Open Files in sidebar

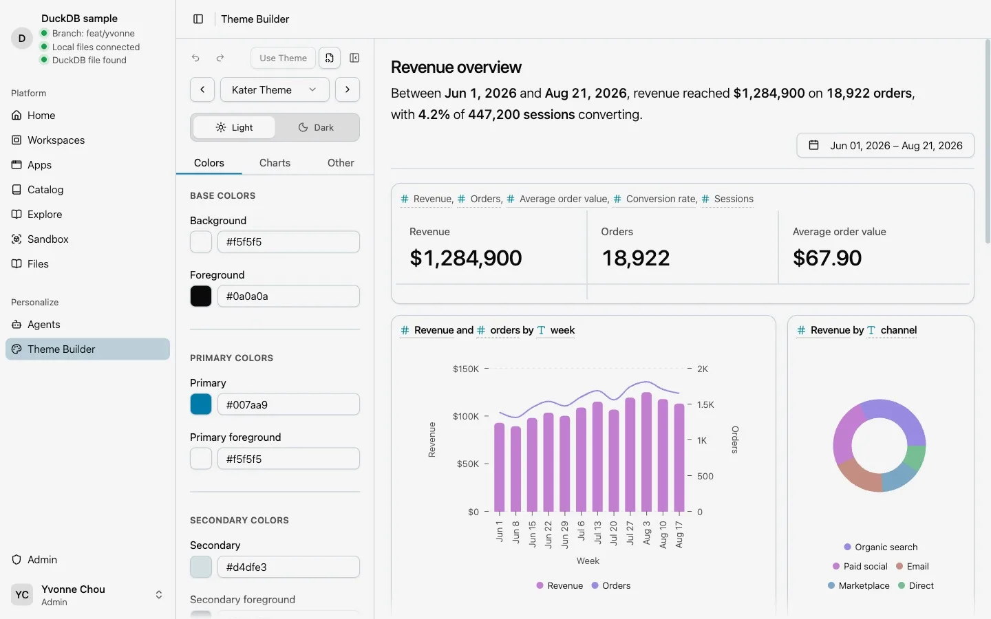click(x=87, y=264)
